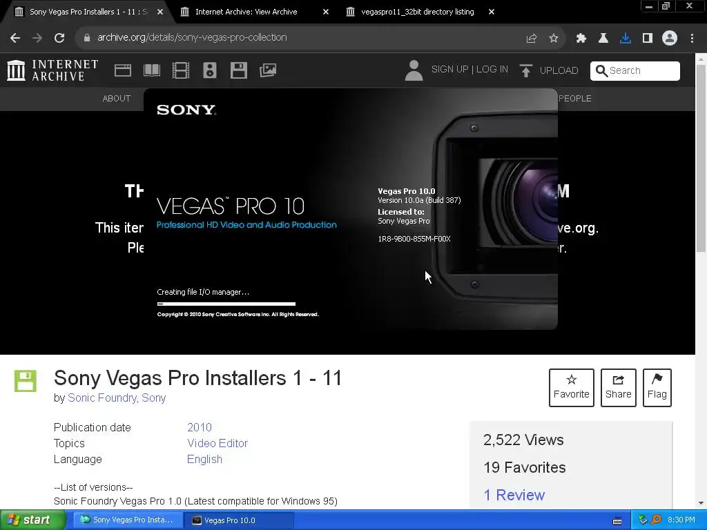This screenshot has width=707, height=530.
Task: Open the Video film icon
Action: click(181, 70)
